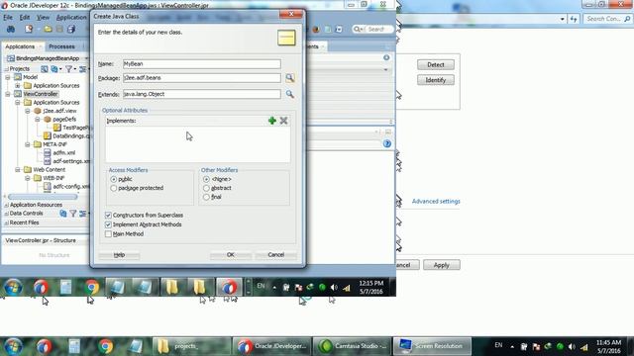Collapse the ViewController project node

pos(8,94)
